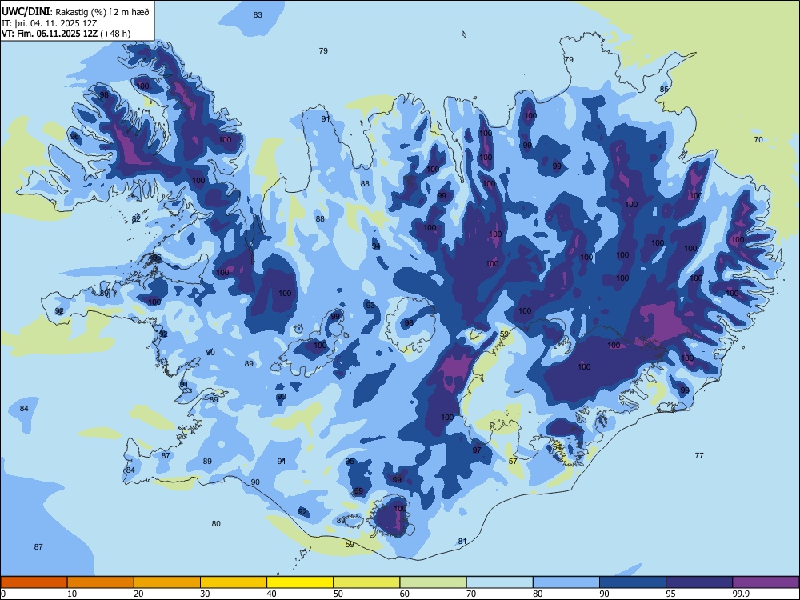
Task: Click the indigo 95–99.9 legend swatch
Action: 699,582
